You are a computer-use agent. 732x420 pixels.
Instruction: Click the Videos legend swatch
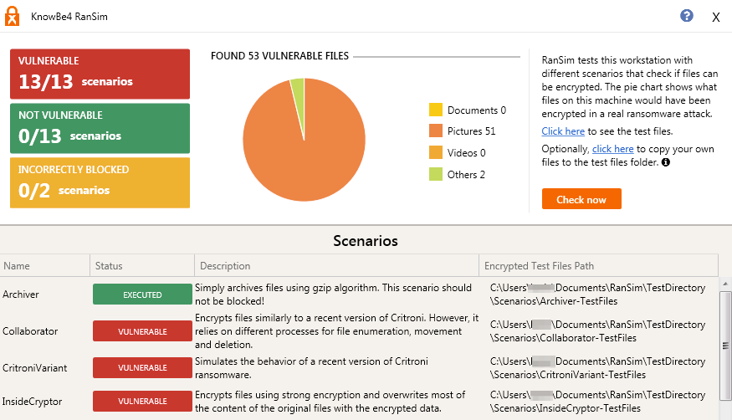coord(436,152)
